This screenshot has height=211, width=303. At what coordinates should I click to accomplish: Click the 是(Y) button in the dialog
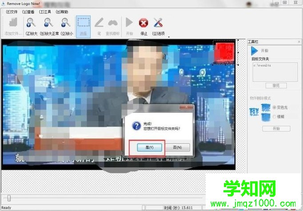coord(149,147)
